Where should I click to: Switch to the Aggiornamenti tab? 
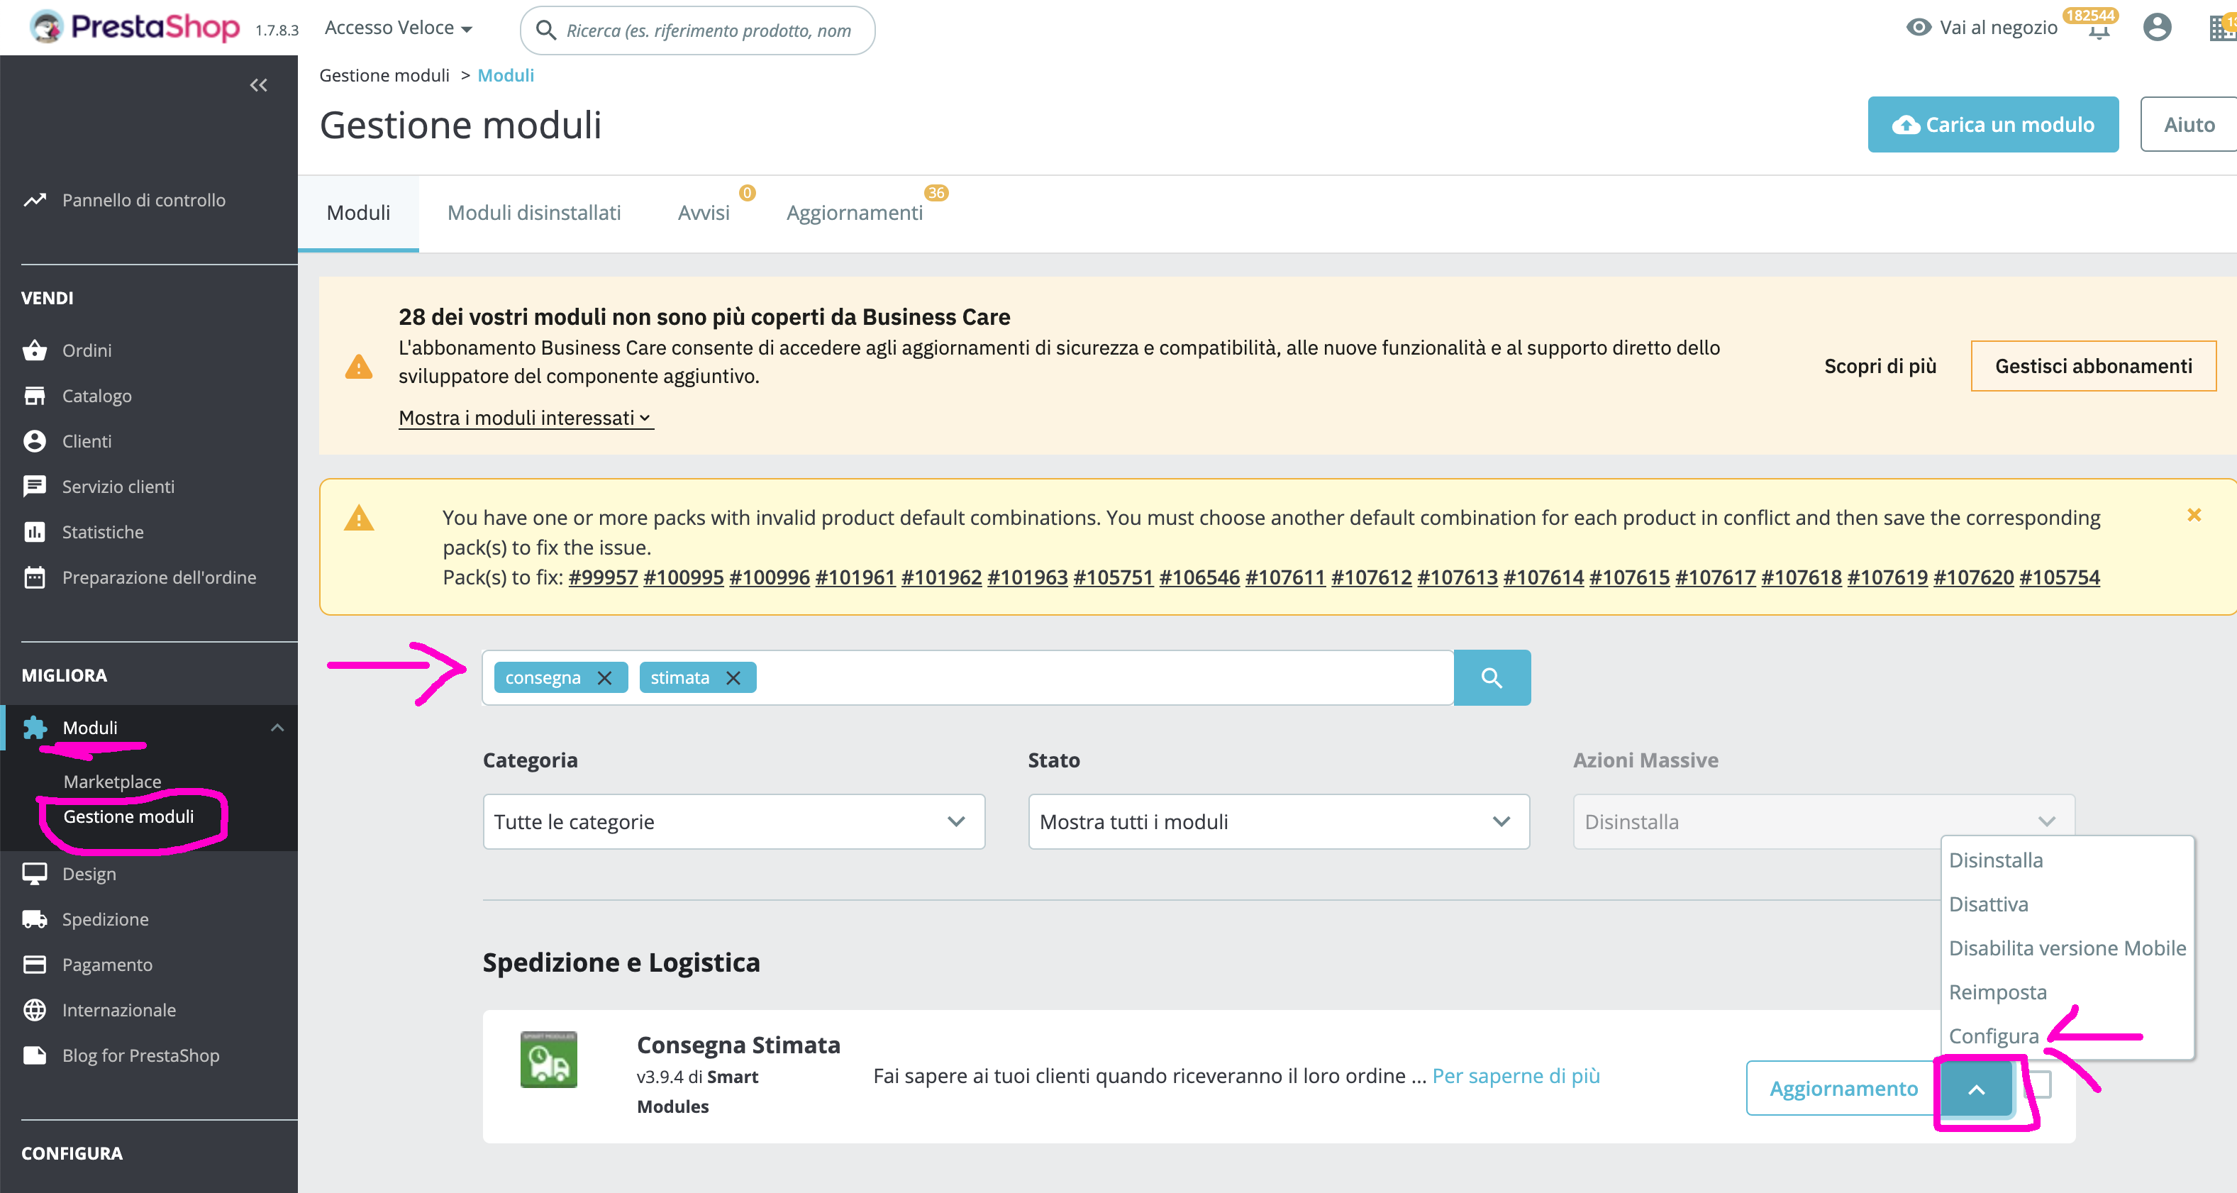(x=854, y=213)
